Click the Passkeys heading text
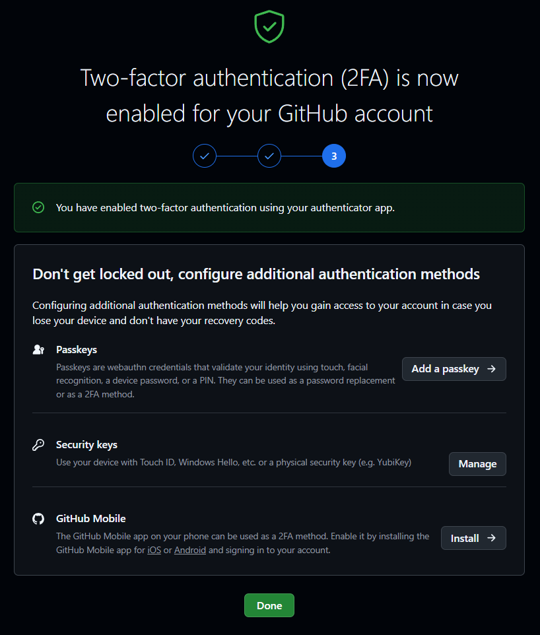This screenshot has width=540, height=635. tap(77, 349)
